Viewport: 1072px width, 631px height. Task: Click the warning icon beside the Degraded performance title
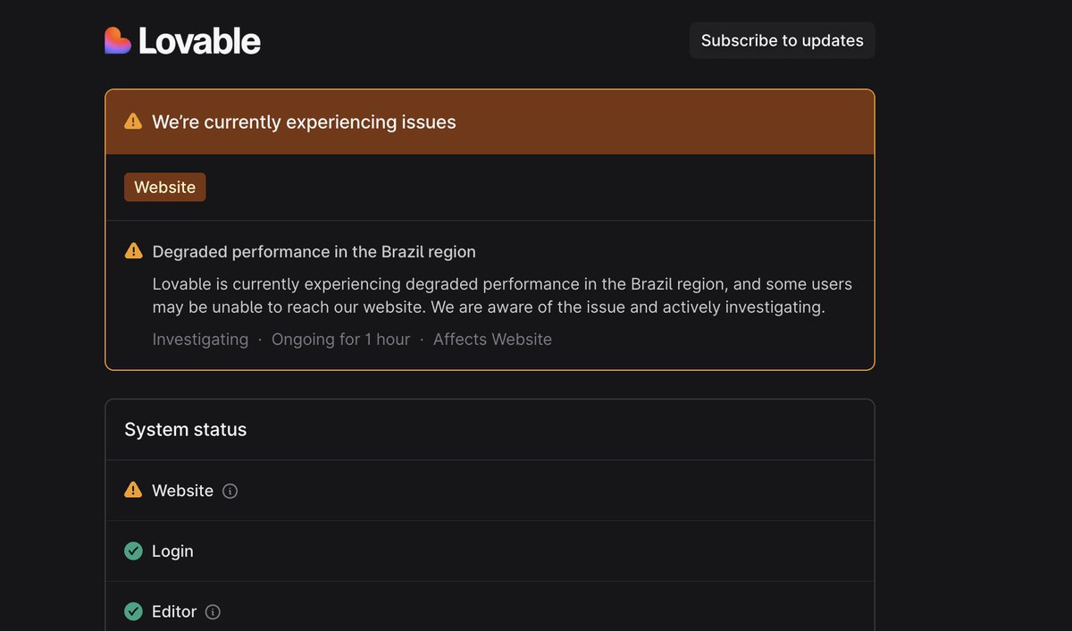tap(133, 251)
